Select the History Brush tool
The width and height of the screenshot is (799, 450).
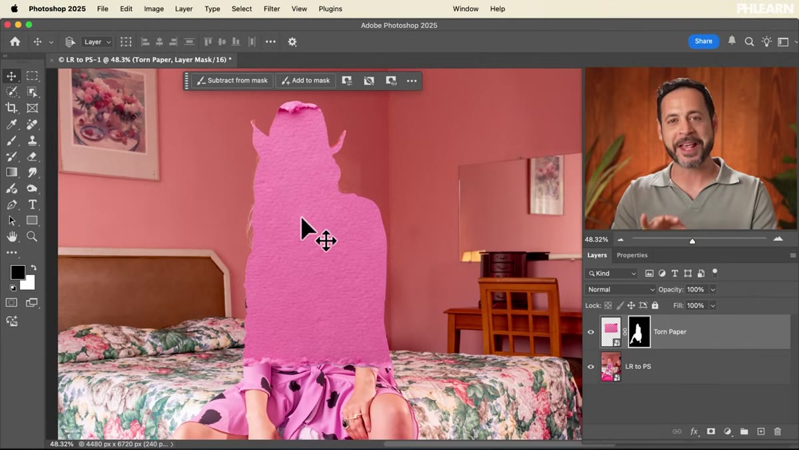pos(11,156)
